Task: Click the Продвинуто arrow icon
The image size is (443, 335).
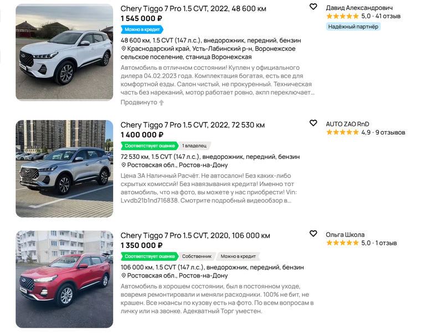Action: 161,102
